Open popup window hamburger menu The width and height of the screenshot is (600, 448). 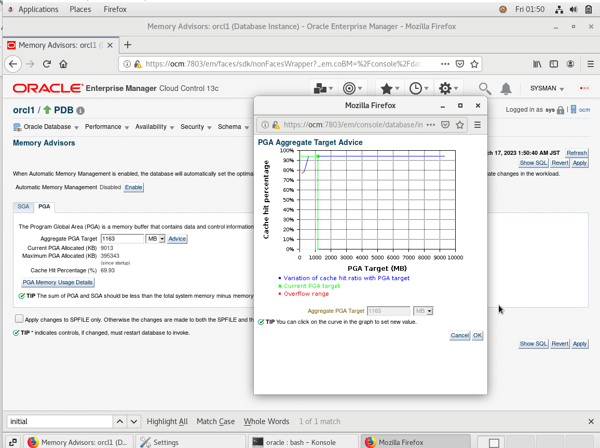(478, 125)
